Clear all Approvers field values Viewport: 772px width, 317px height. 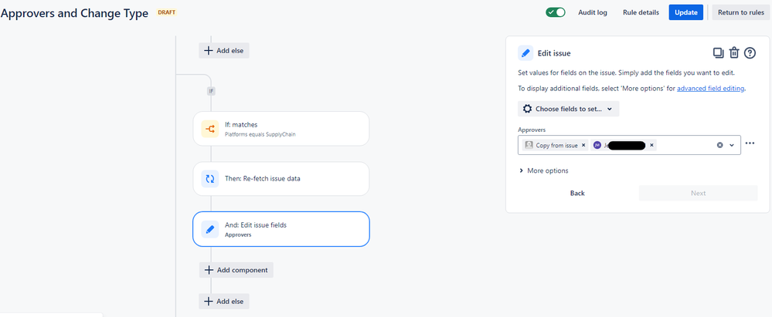(719, 145)
